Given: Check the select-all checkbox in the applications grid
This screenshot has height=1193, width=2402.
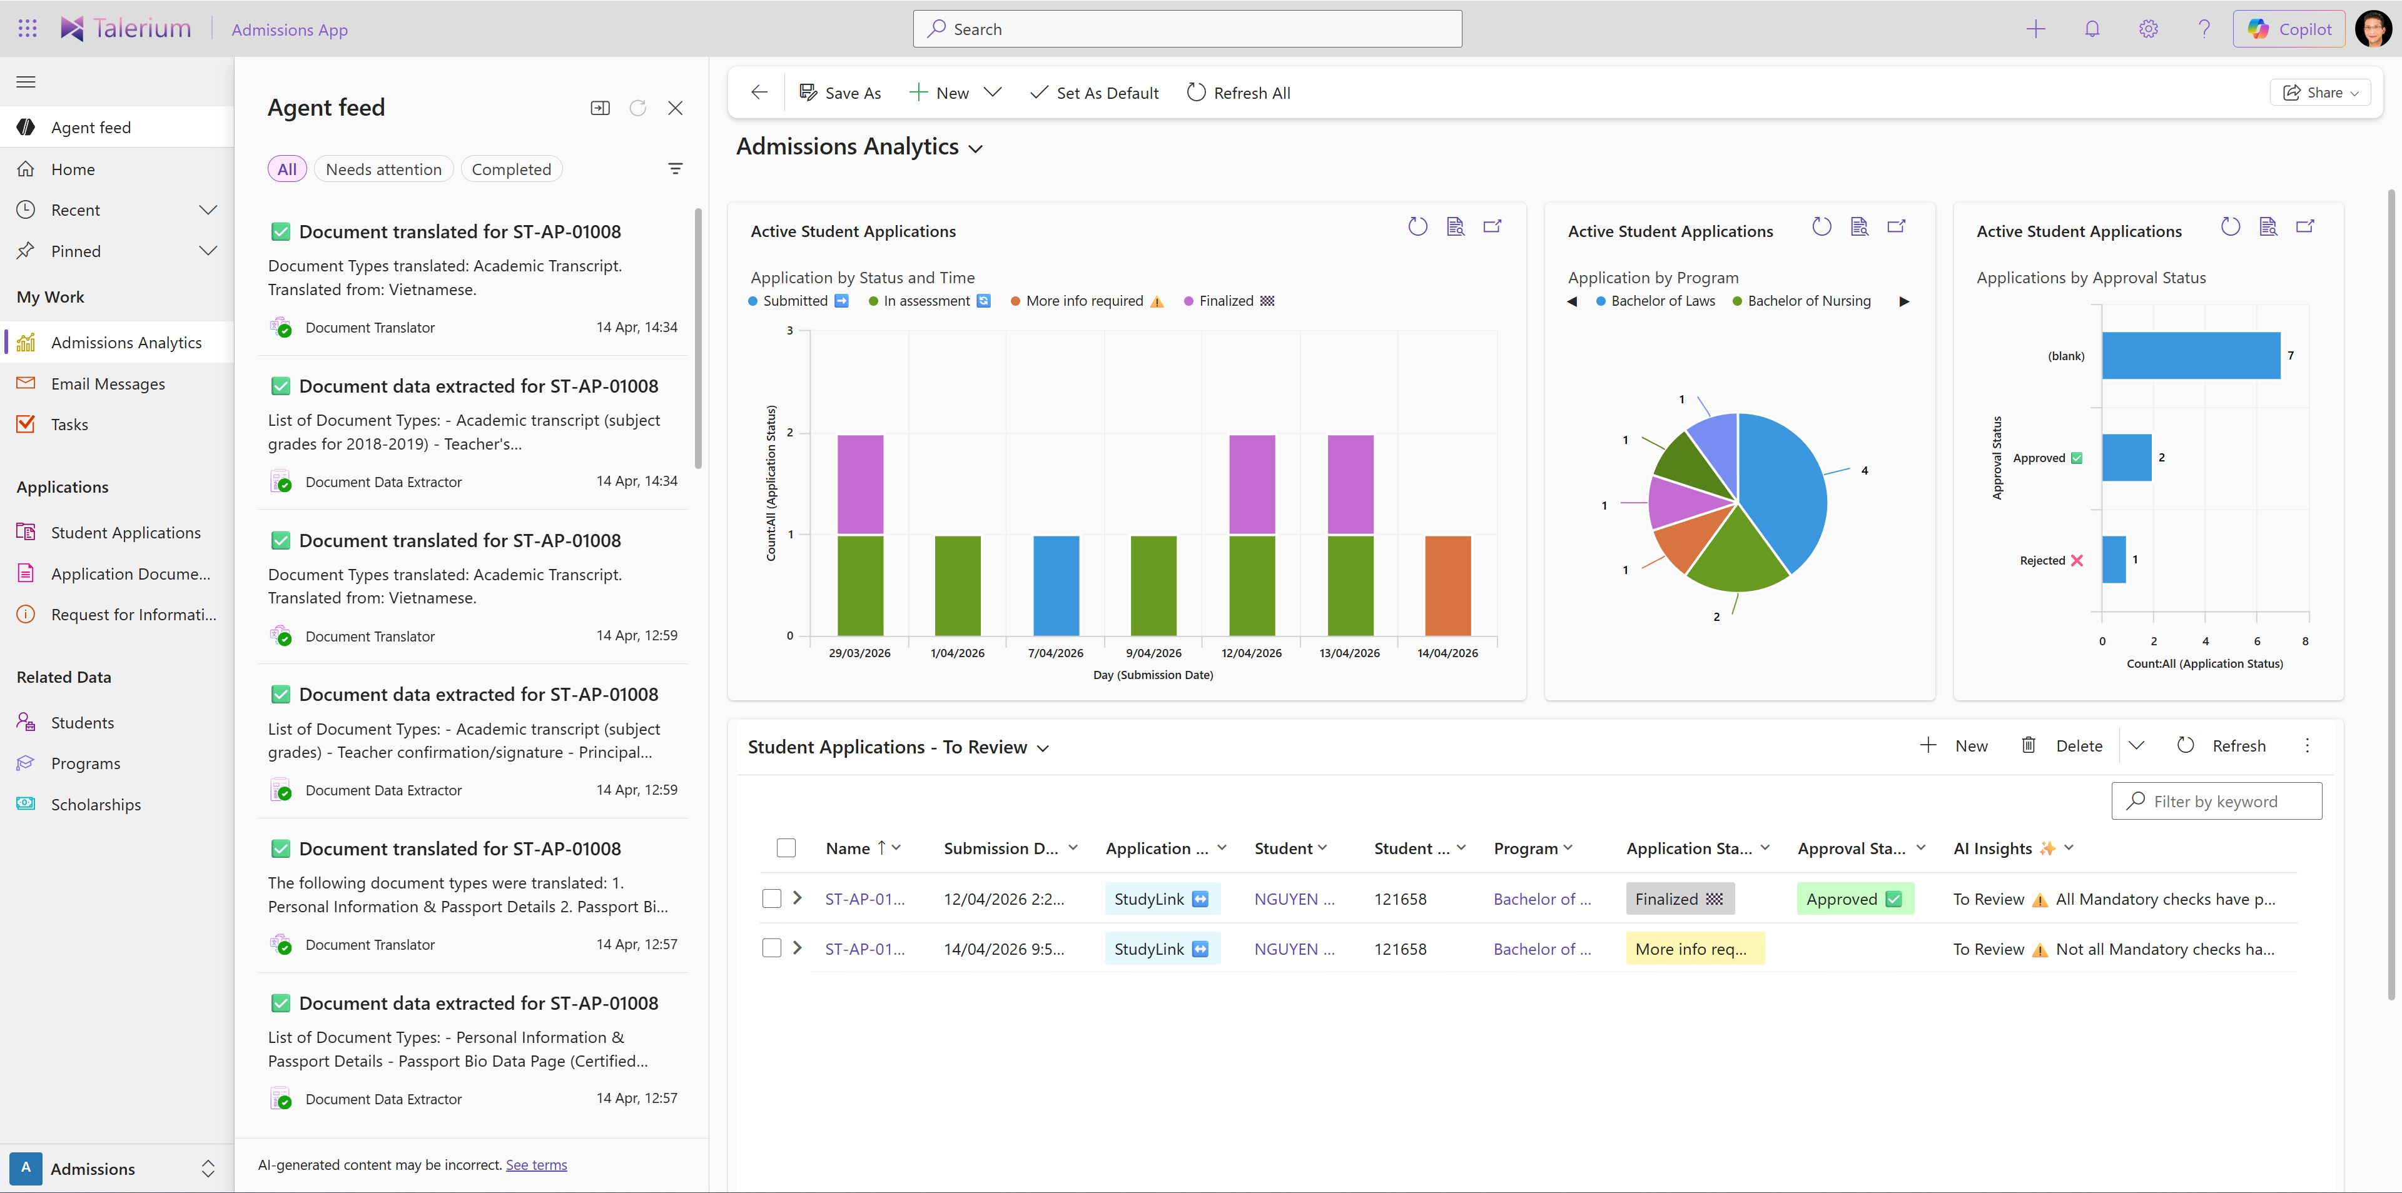Looking at the screenshot, I should coord(786,847).
